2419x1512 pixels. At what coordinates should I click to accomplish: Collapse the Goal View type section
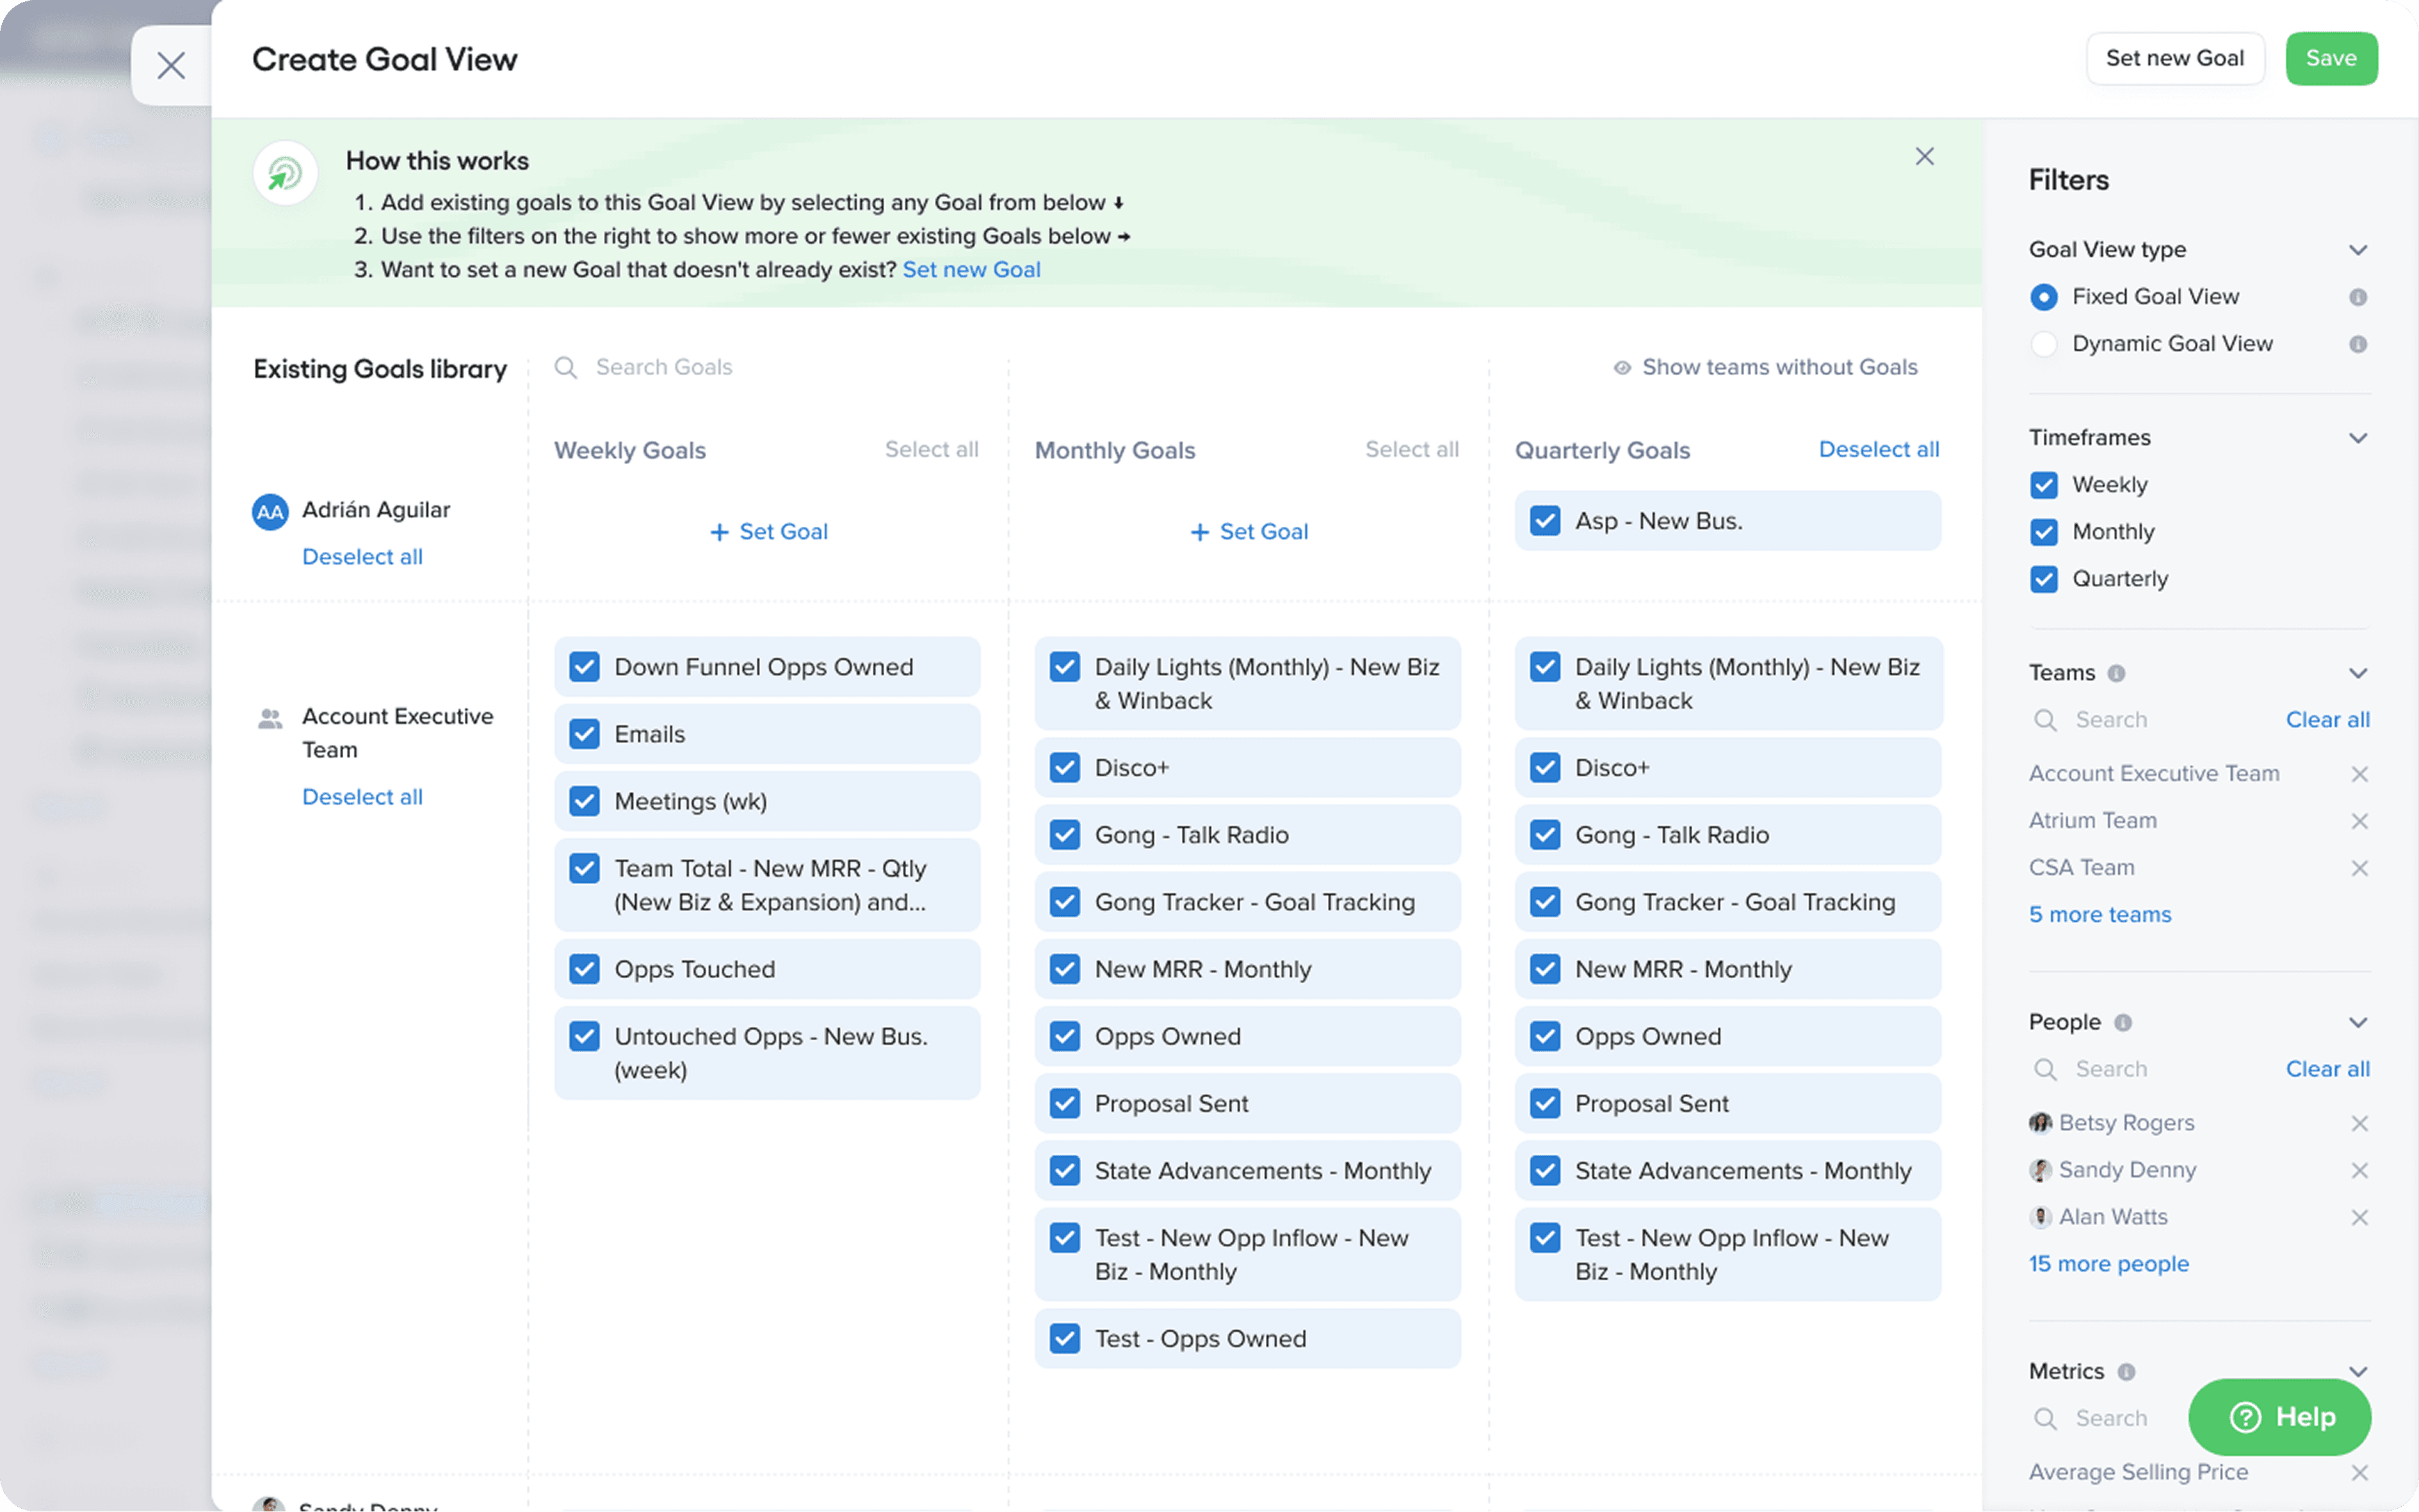2357,250
